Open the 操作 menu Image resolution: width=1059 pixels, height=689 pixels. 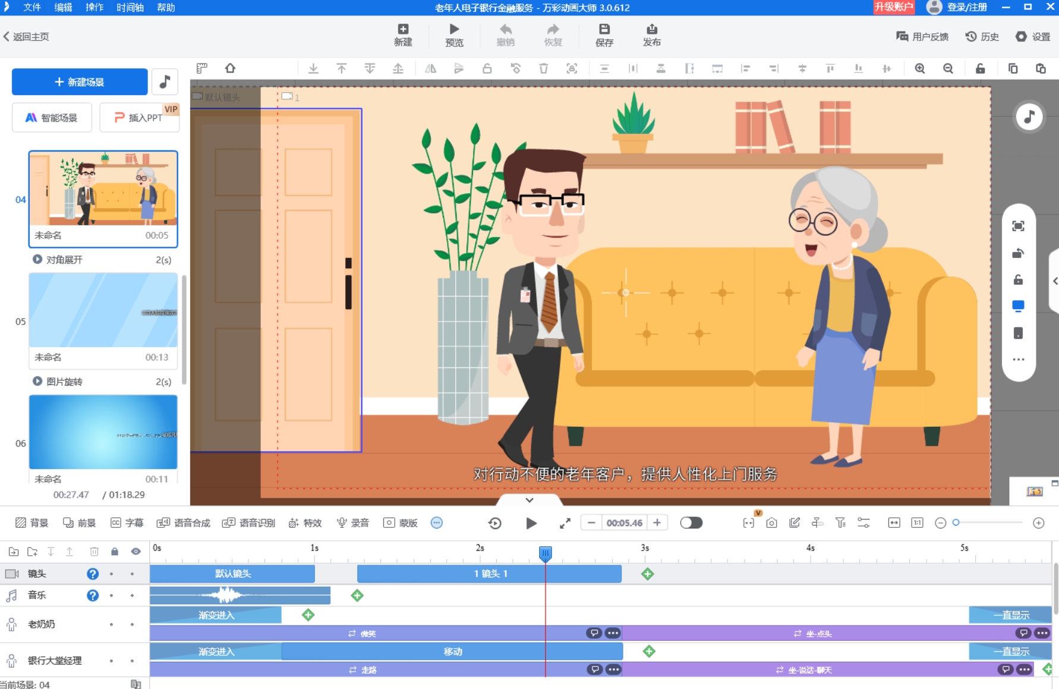pos(94,7)
